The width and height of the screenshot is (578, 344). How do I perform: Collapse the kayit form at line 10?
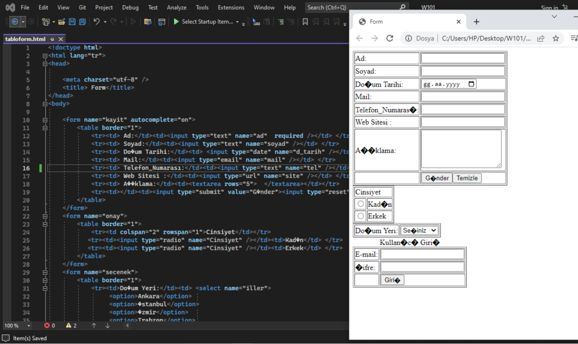pyautogui.click(x=44, y=120)
